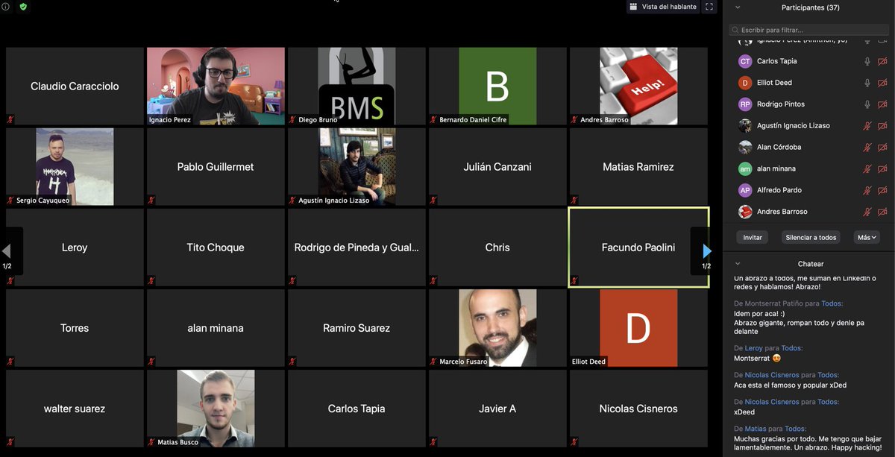895x457 pixels.
Task: Collapse the Chatear panel chevron
Action: pos(738,264)
